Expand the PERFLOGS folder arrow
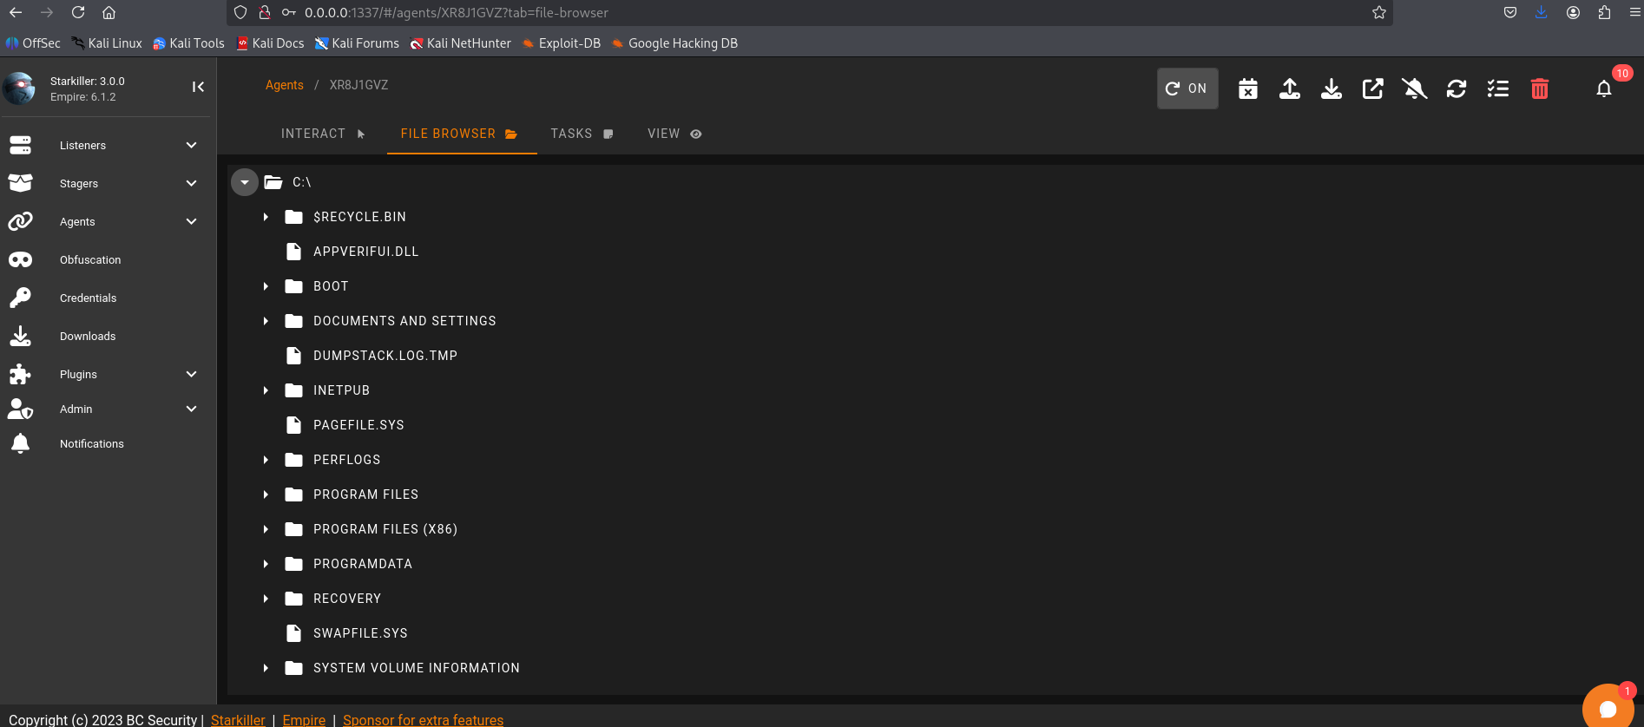1644x727 pixels. [266, 460]
